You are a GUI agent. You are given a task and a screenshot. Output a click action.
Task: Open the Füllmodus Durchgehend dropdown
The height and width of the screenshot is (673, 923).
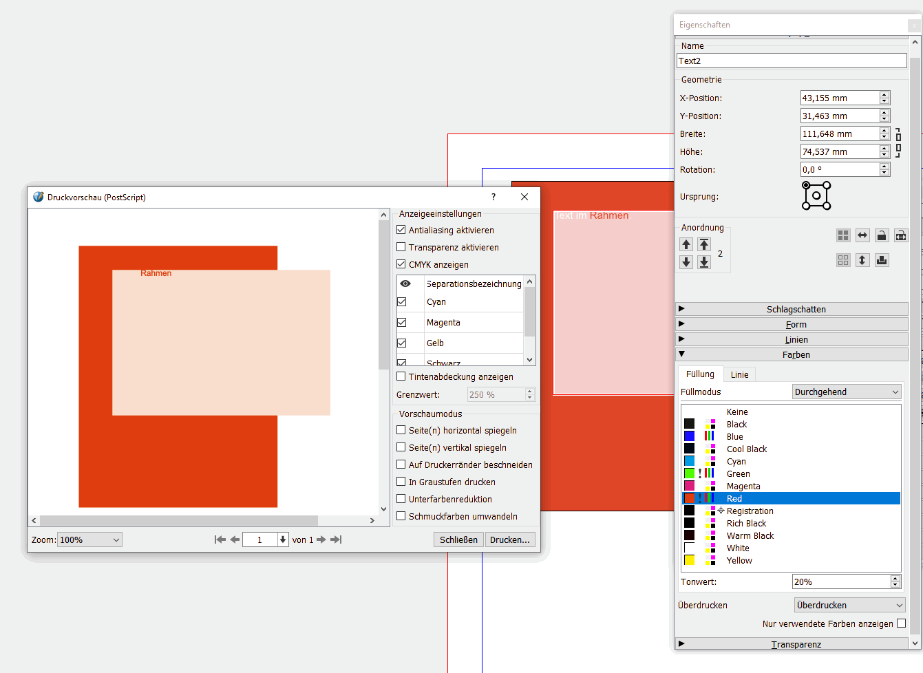tap(847, 392)
